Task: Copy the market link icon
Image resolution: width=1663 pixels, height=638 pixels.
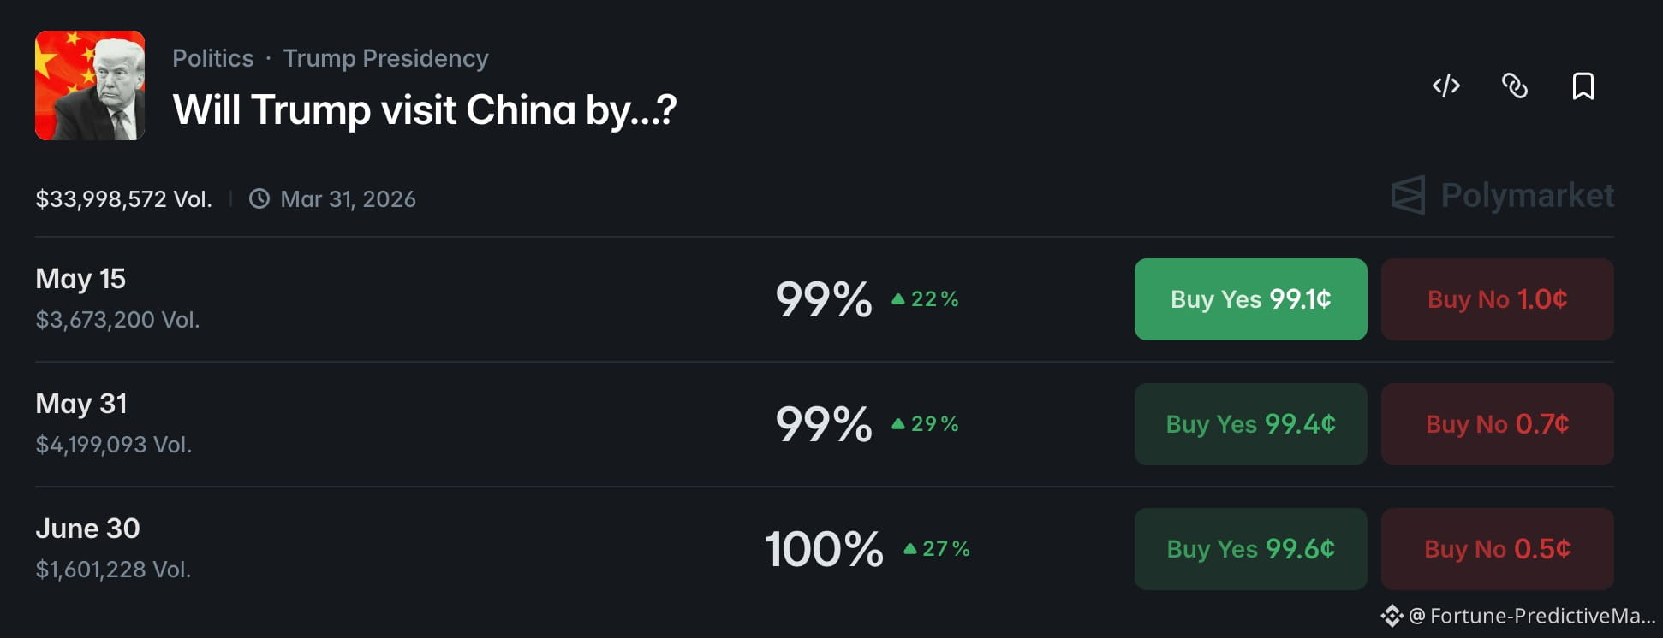Action: click(x=1515, y=86)
